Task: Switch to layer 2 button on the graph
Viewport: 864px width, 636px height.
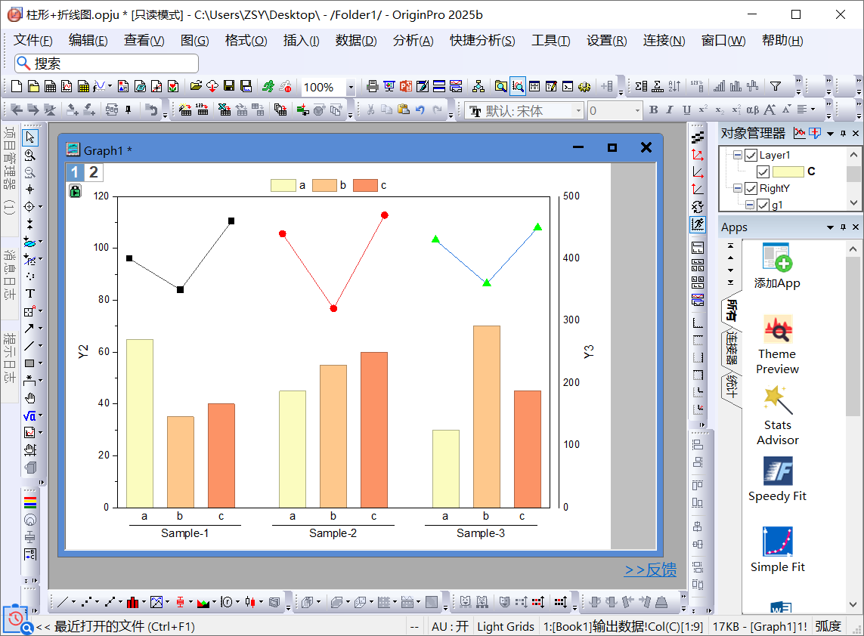Action: [94, 172]
